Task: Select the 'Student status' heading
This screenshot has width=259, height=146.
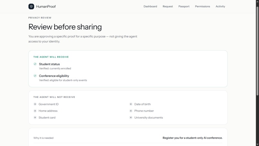Action: coord(49,64)
